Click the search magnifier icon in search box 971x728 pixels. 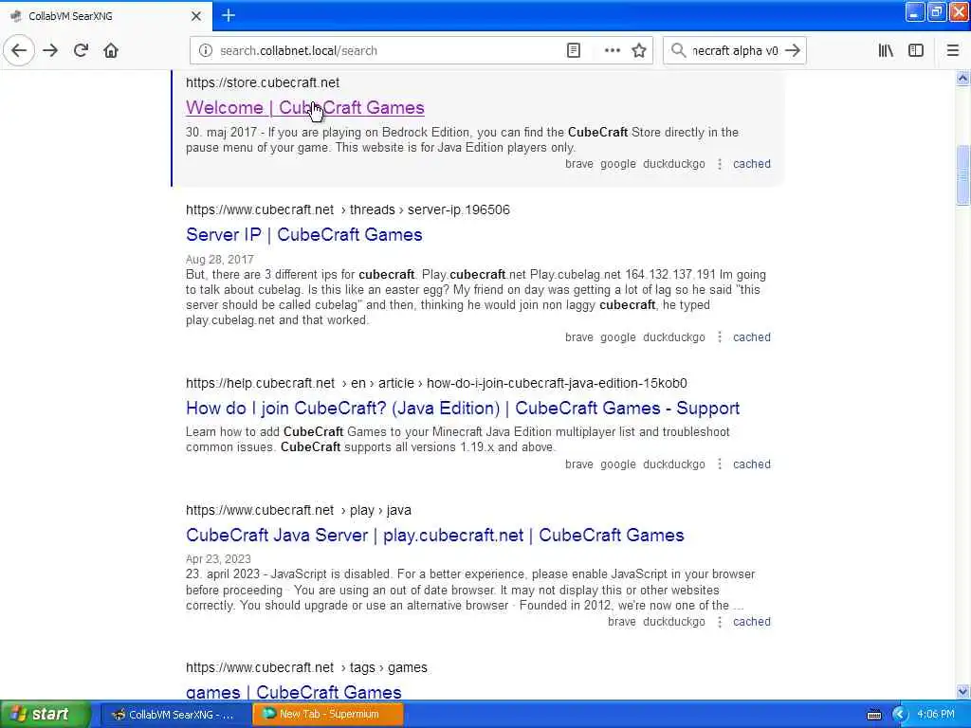[x=678, y=50]
